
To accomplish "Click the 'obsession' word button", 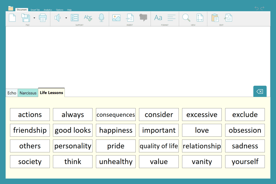I will (x=245, y=130).
